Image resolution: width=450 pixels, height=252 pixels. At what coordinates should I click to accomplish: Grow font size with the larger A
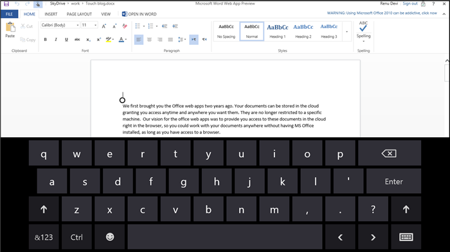coord(104,26)
